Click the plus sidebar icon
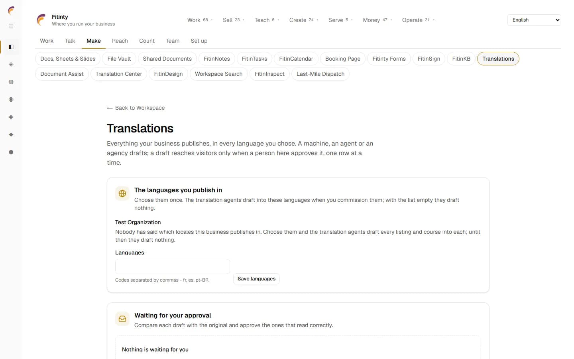This screenshot has height=359, width=574. point(11,117)
